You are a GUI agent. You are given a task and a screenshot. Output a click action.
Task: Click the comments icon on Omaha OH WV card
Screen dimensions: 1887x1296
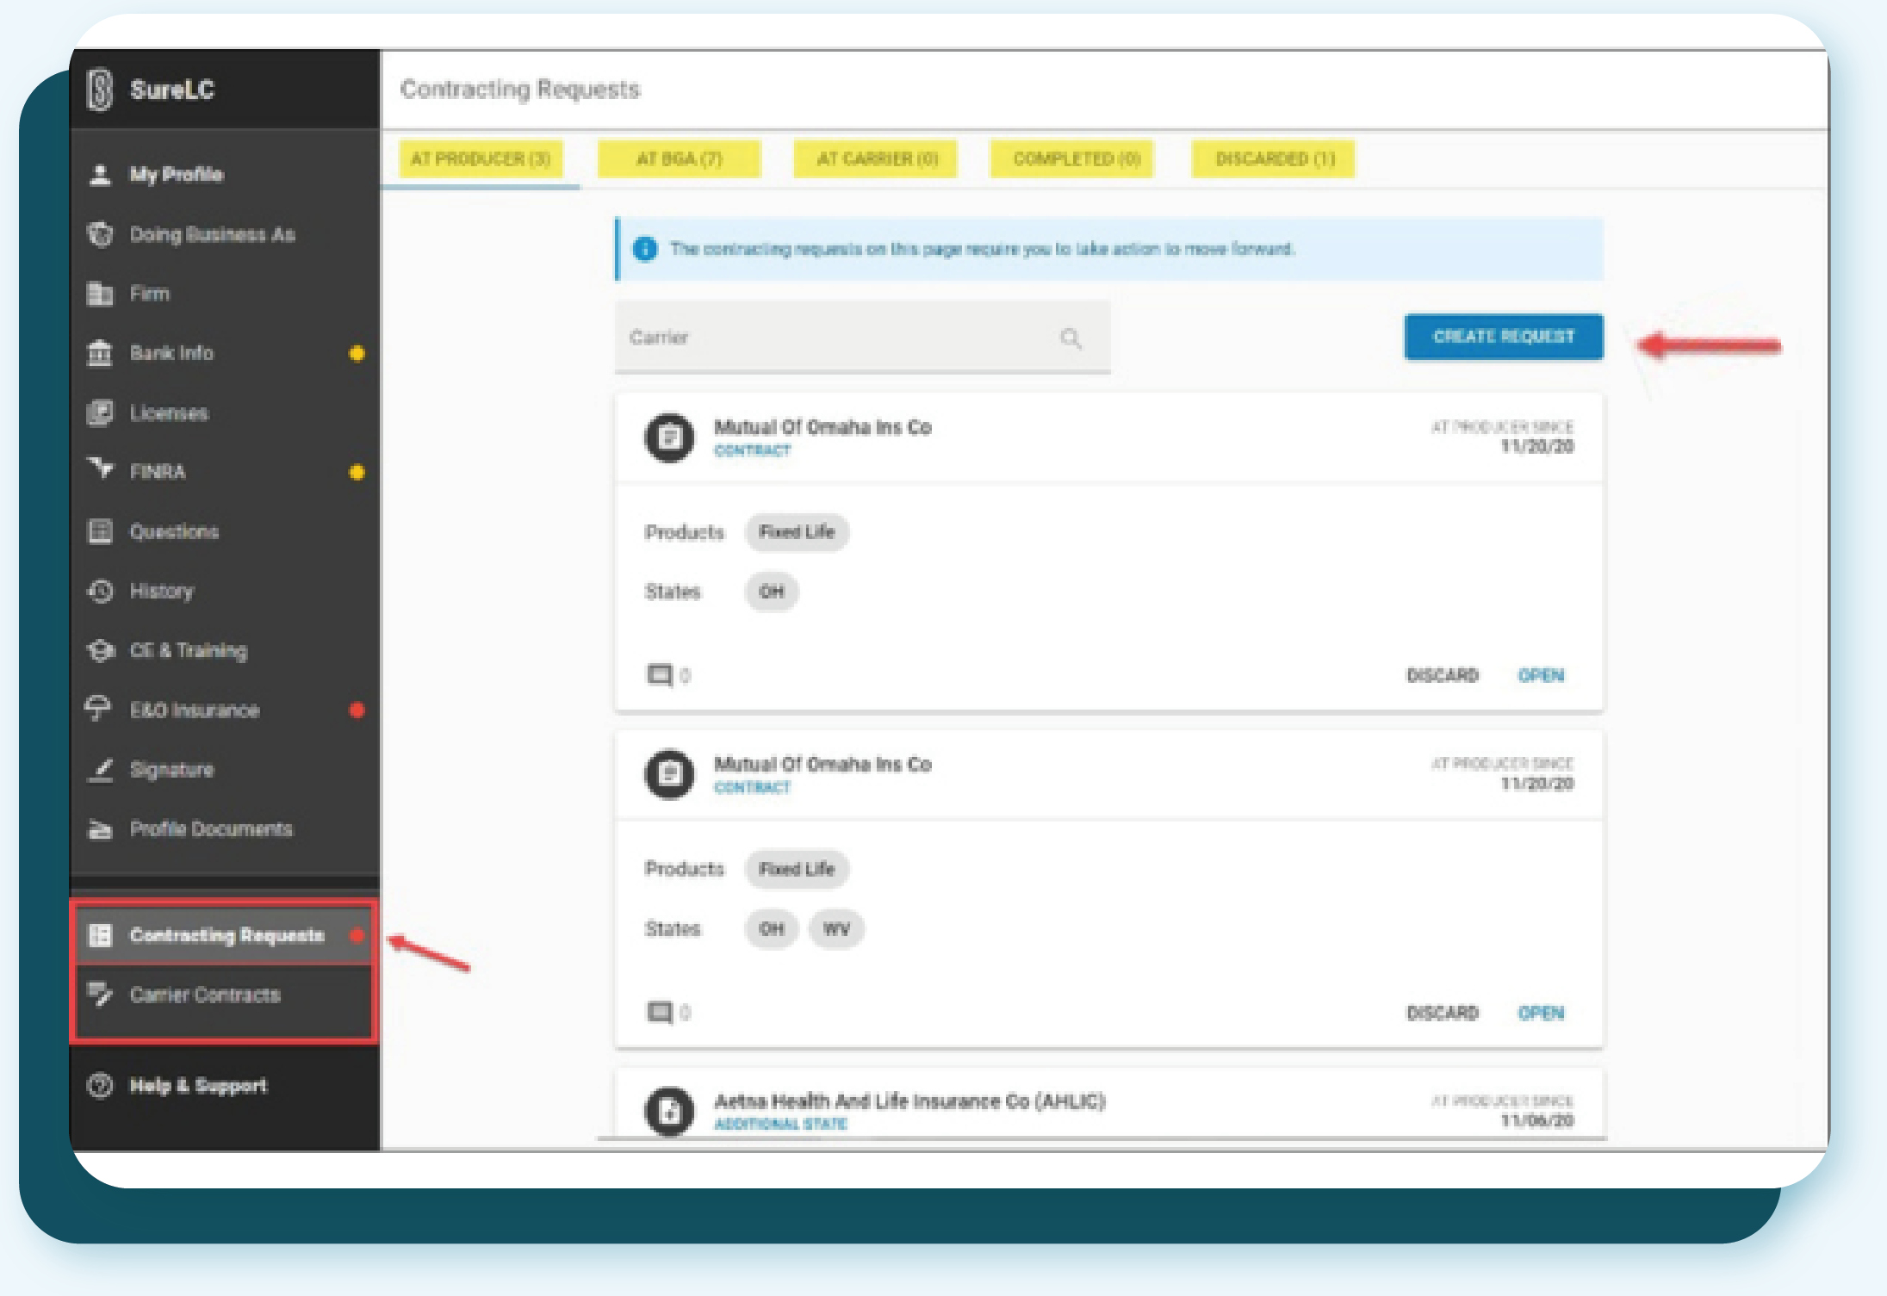660,1012
